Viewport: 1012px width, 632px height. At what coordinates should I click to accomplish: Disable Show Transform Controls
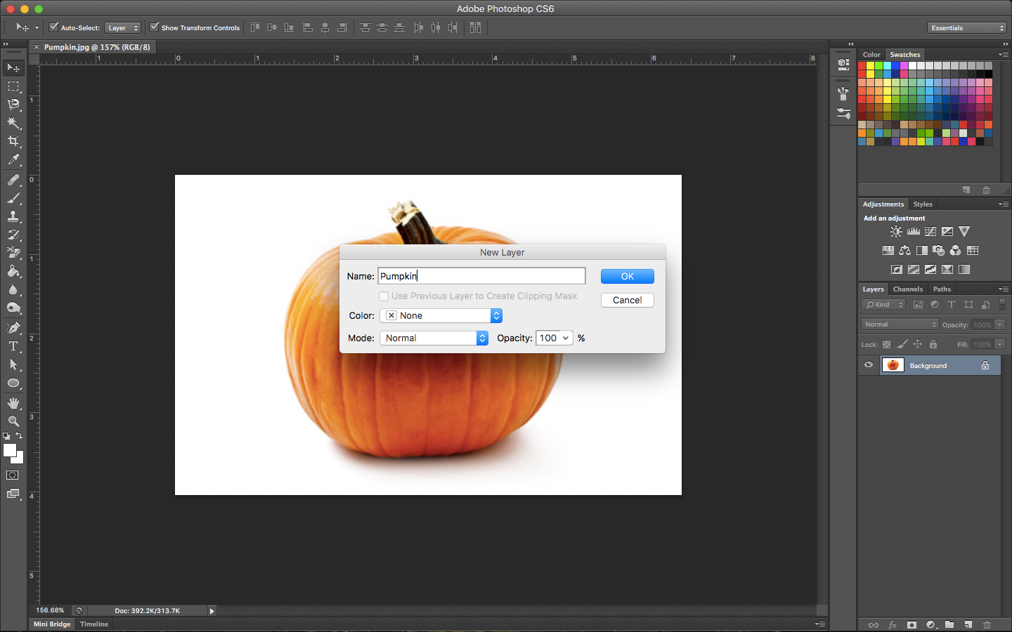(x=155, y=27)
